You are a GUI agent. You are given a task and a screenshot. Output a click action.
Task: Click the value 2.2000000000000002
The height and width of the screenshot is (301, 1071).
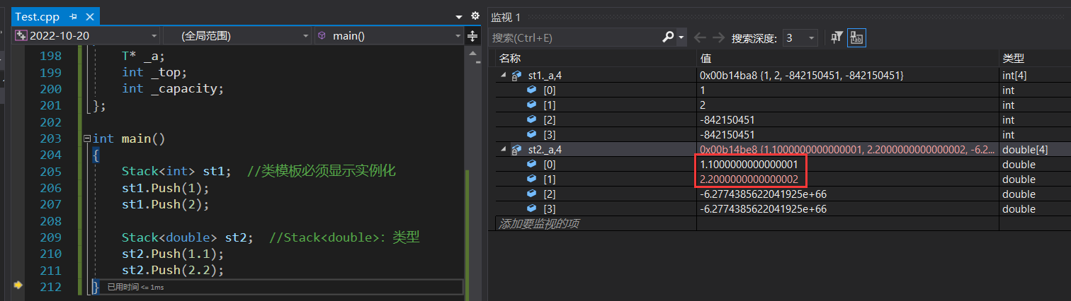tap(749, 179)
